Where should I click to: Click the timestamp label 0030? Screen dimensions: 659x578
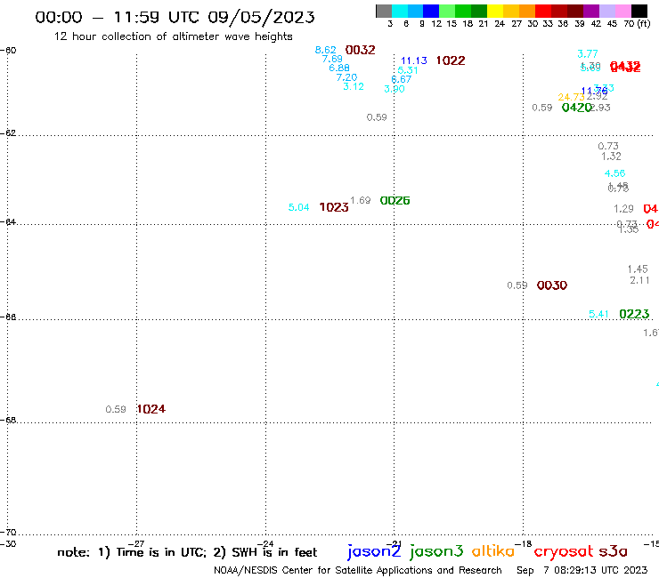point(552,285)
